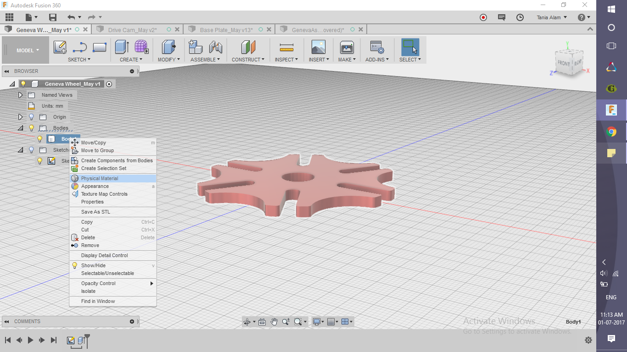Click the Look At icon
The height and width of the screenshot is (352, 627).
pos(262,322)
